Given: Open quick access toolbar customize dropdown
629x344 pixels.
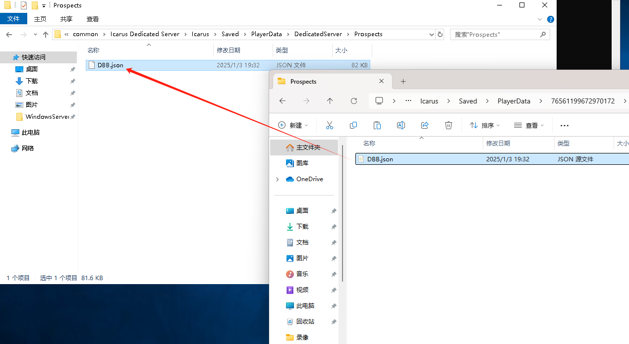Looking at the screenshot, I should [x=44, y=6].
